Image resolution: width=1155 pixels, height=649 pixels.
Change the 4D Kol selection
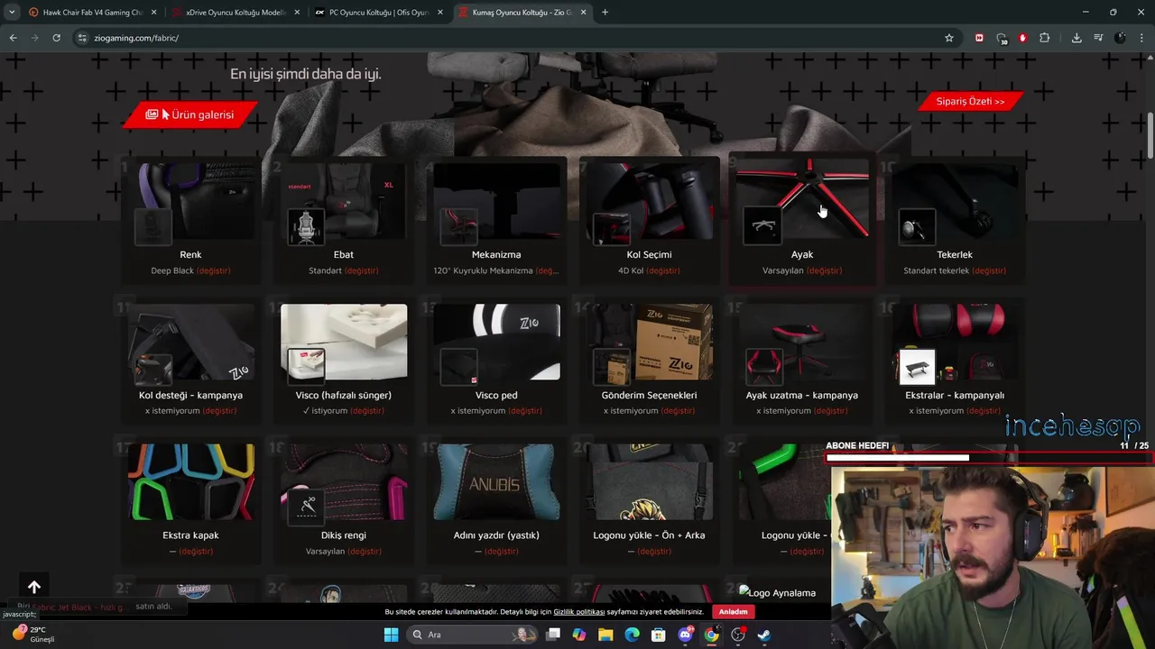[x=662, y=270]
